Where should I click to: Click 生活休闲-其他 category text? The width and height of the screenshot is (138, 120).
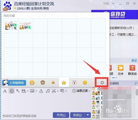(40, 8)
